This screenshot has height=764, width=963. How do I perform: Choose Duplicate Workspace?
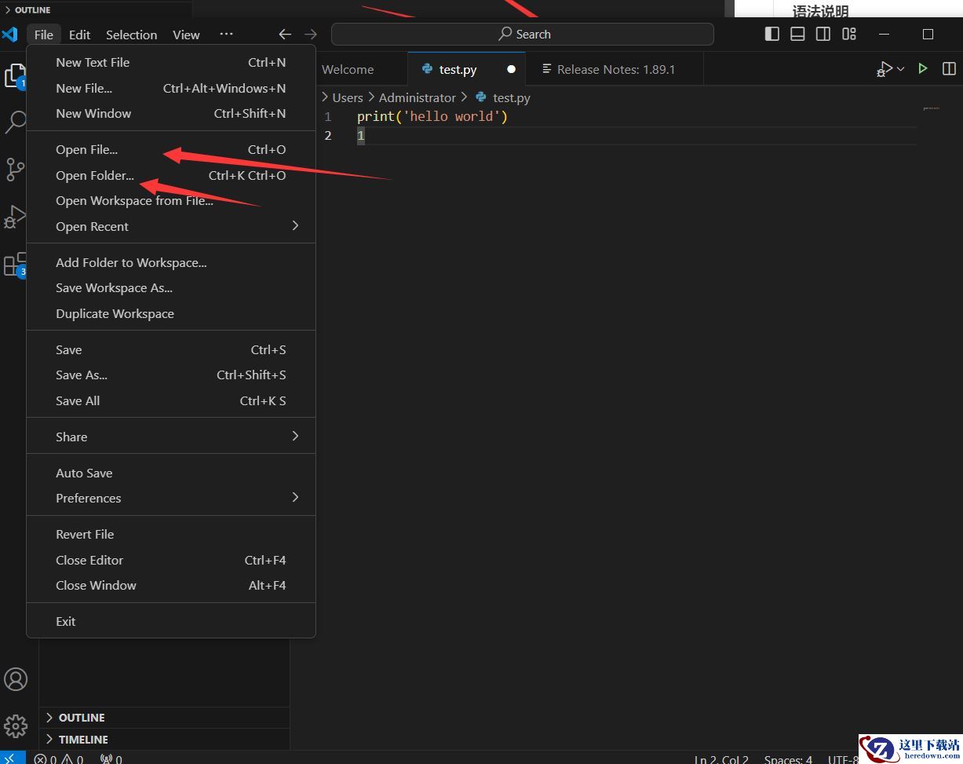[x=171, y=314]
